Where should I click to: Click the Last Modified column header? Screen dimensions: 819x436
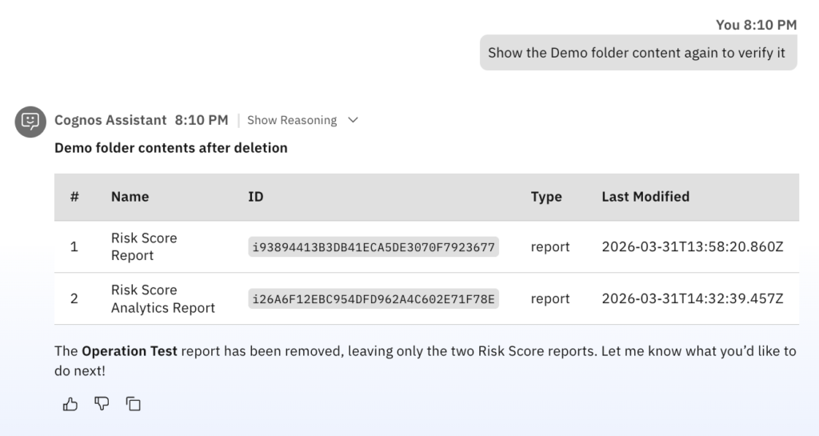point(645,197)
